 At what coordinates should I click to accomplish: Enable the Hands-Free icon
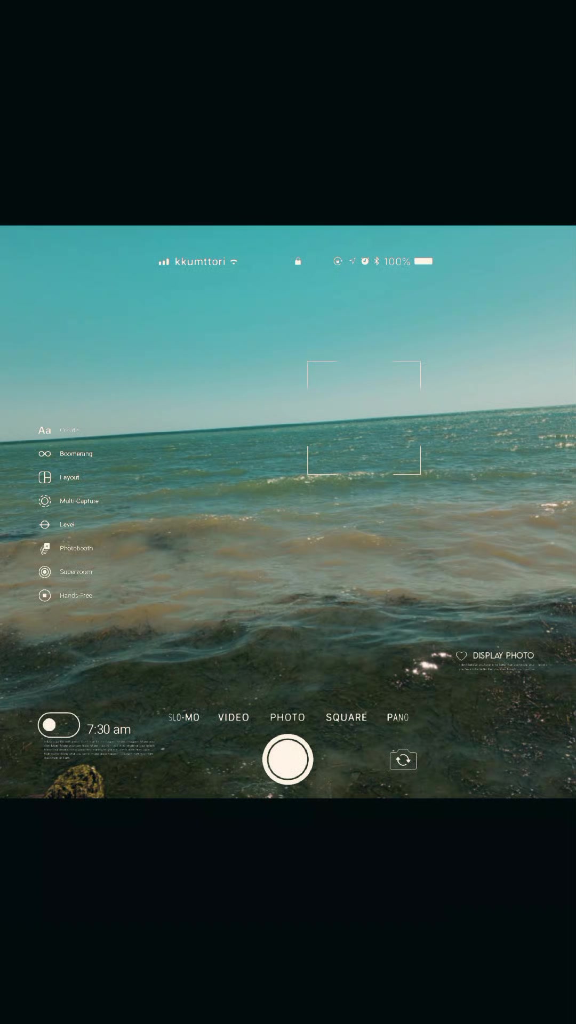pyautogui.click(x=45, y=595)
